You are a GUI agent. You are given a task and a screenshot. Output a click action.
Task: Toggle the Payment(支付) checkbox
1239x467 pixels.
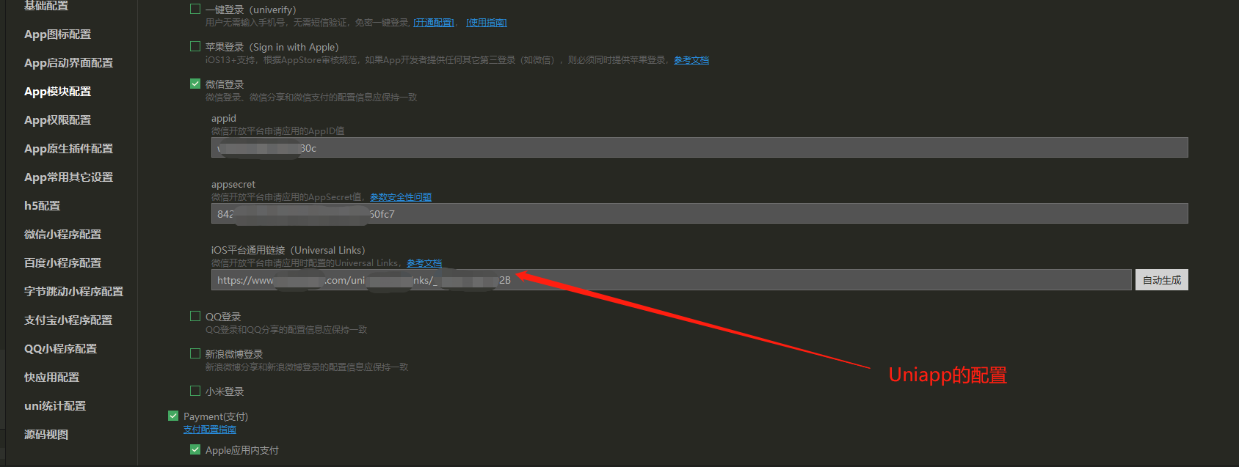coord(173,416)
